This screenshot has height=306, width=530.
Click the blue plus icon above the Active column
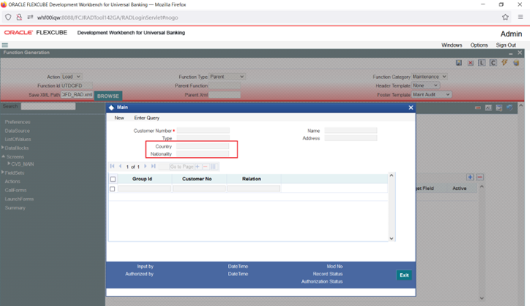coord(470,177)
